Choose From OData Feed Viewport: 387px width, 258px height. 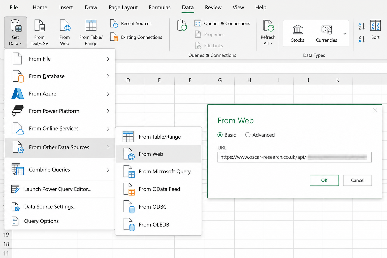158,189
